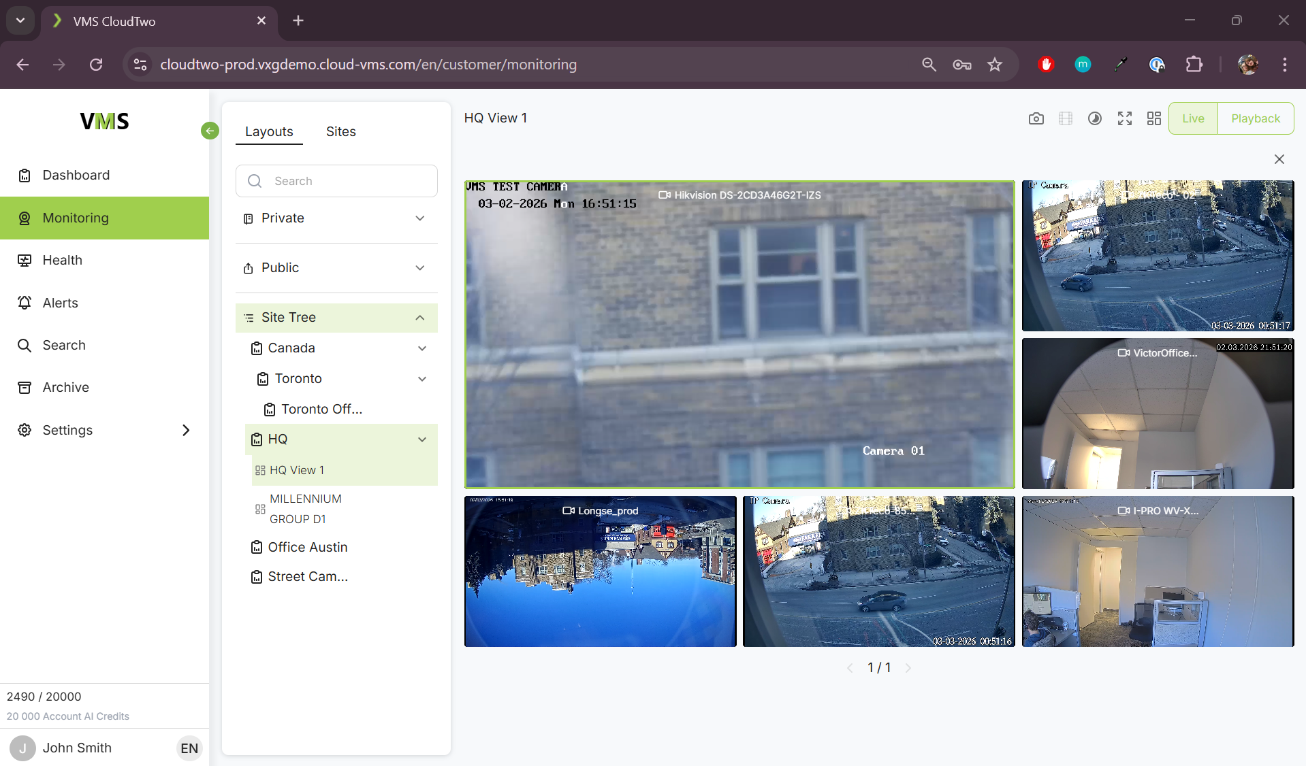Click the fullscreen expand icon
This screenshot has height=766, width=1306.
click(1124, 118)
